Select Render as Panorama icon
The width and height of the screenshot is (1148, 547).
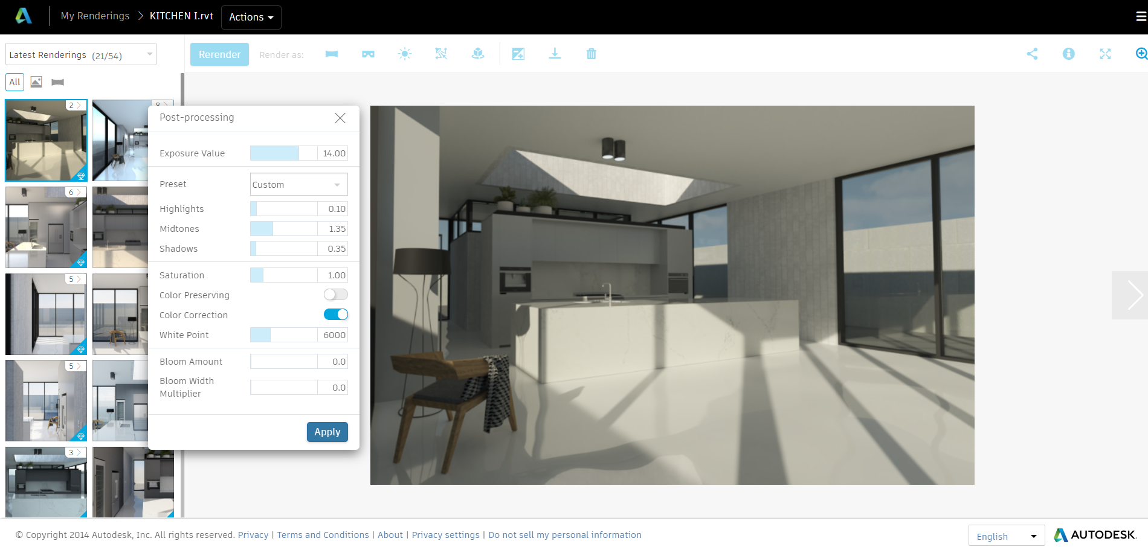tap(331, 54)
